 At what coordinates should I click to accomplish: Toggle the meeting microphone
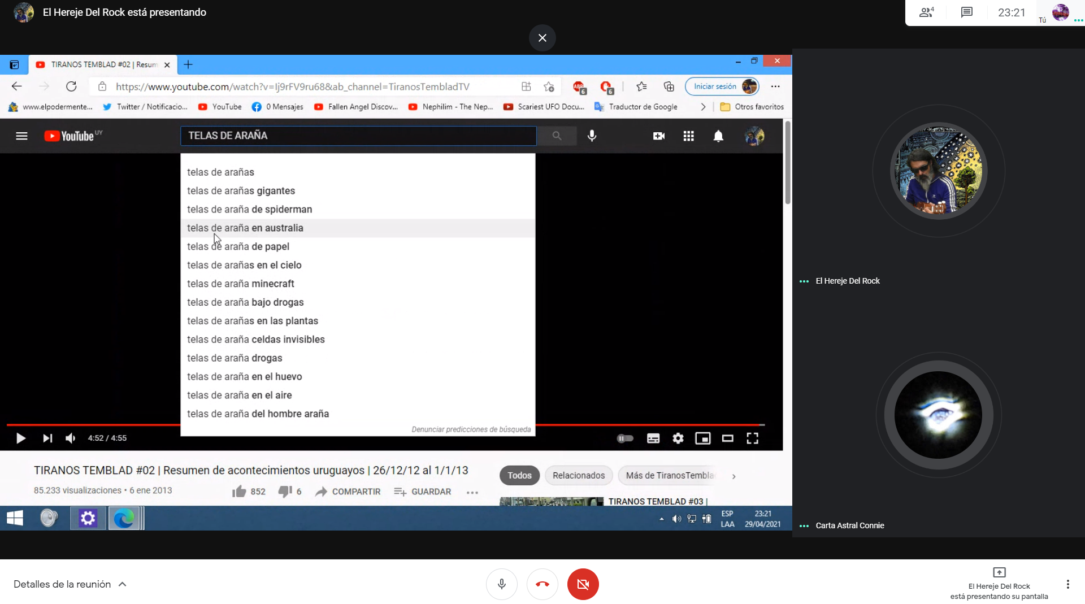tap(502, 584)
